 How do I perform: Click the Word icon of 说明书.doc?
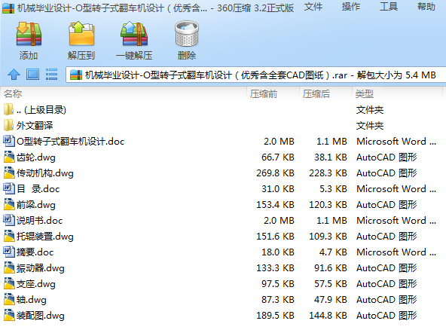pos(8,220)
